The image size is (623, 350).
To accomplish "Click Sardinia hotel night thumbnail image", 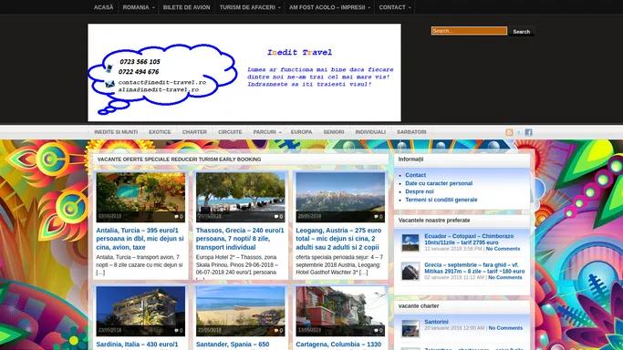I will pos(140,311).
